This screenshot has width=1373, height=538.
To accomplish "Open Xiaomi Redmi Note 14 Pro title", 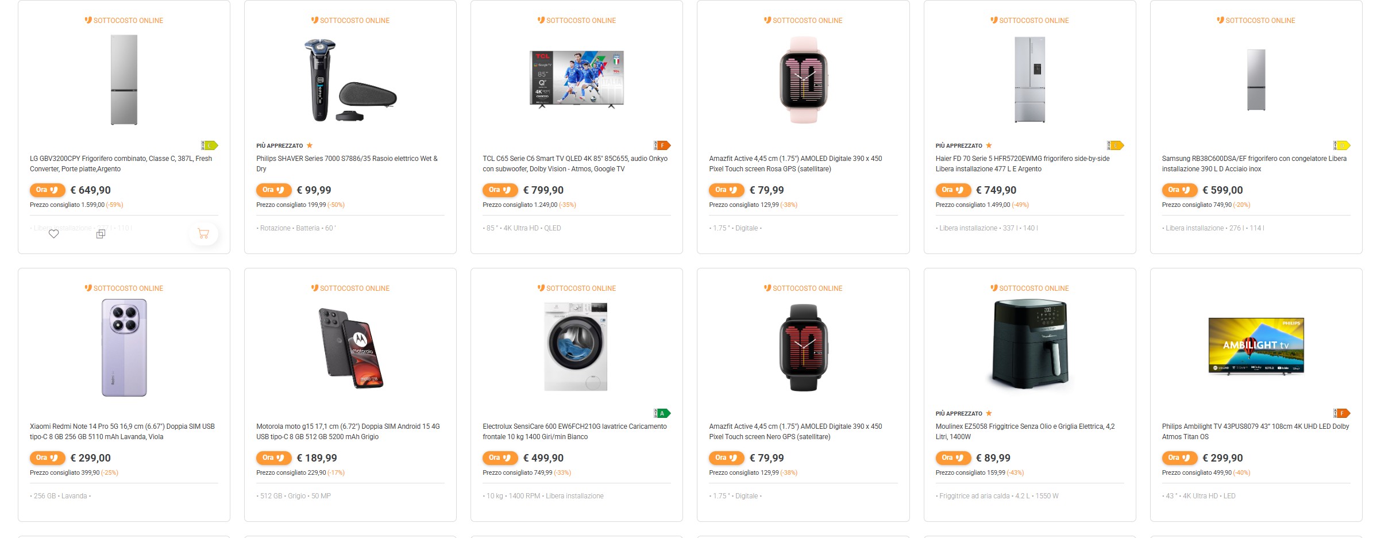I will (122, 431).
